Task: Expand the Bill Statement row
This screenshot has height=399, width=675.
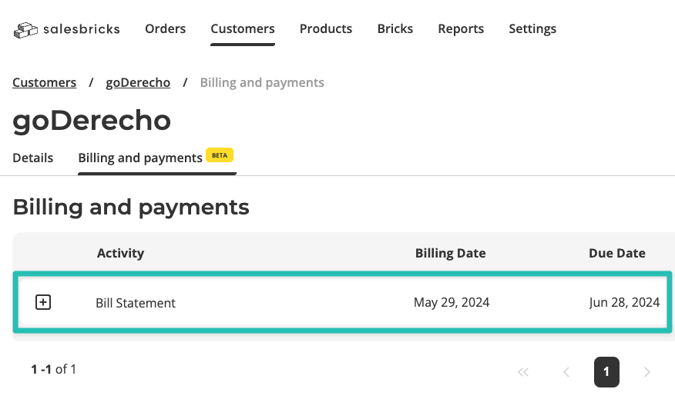Action: pyautogui.click(x=43, y=302)
